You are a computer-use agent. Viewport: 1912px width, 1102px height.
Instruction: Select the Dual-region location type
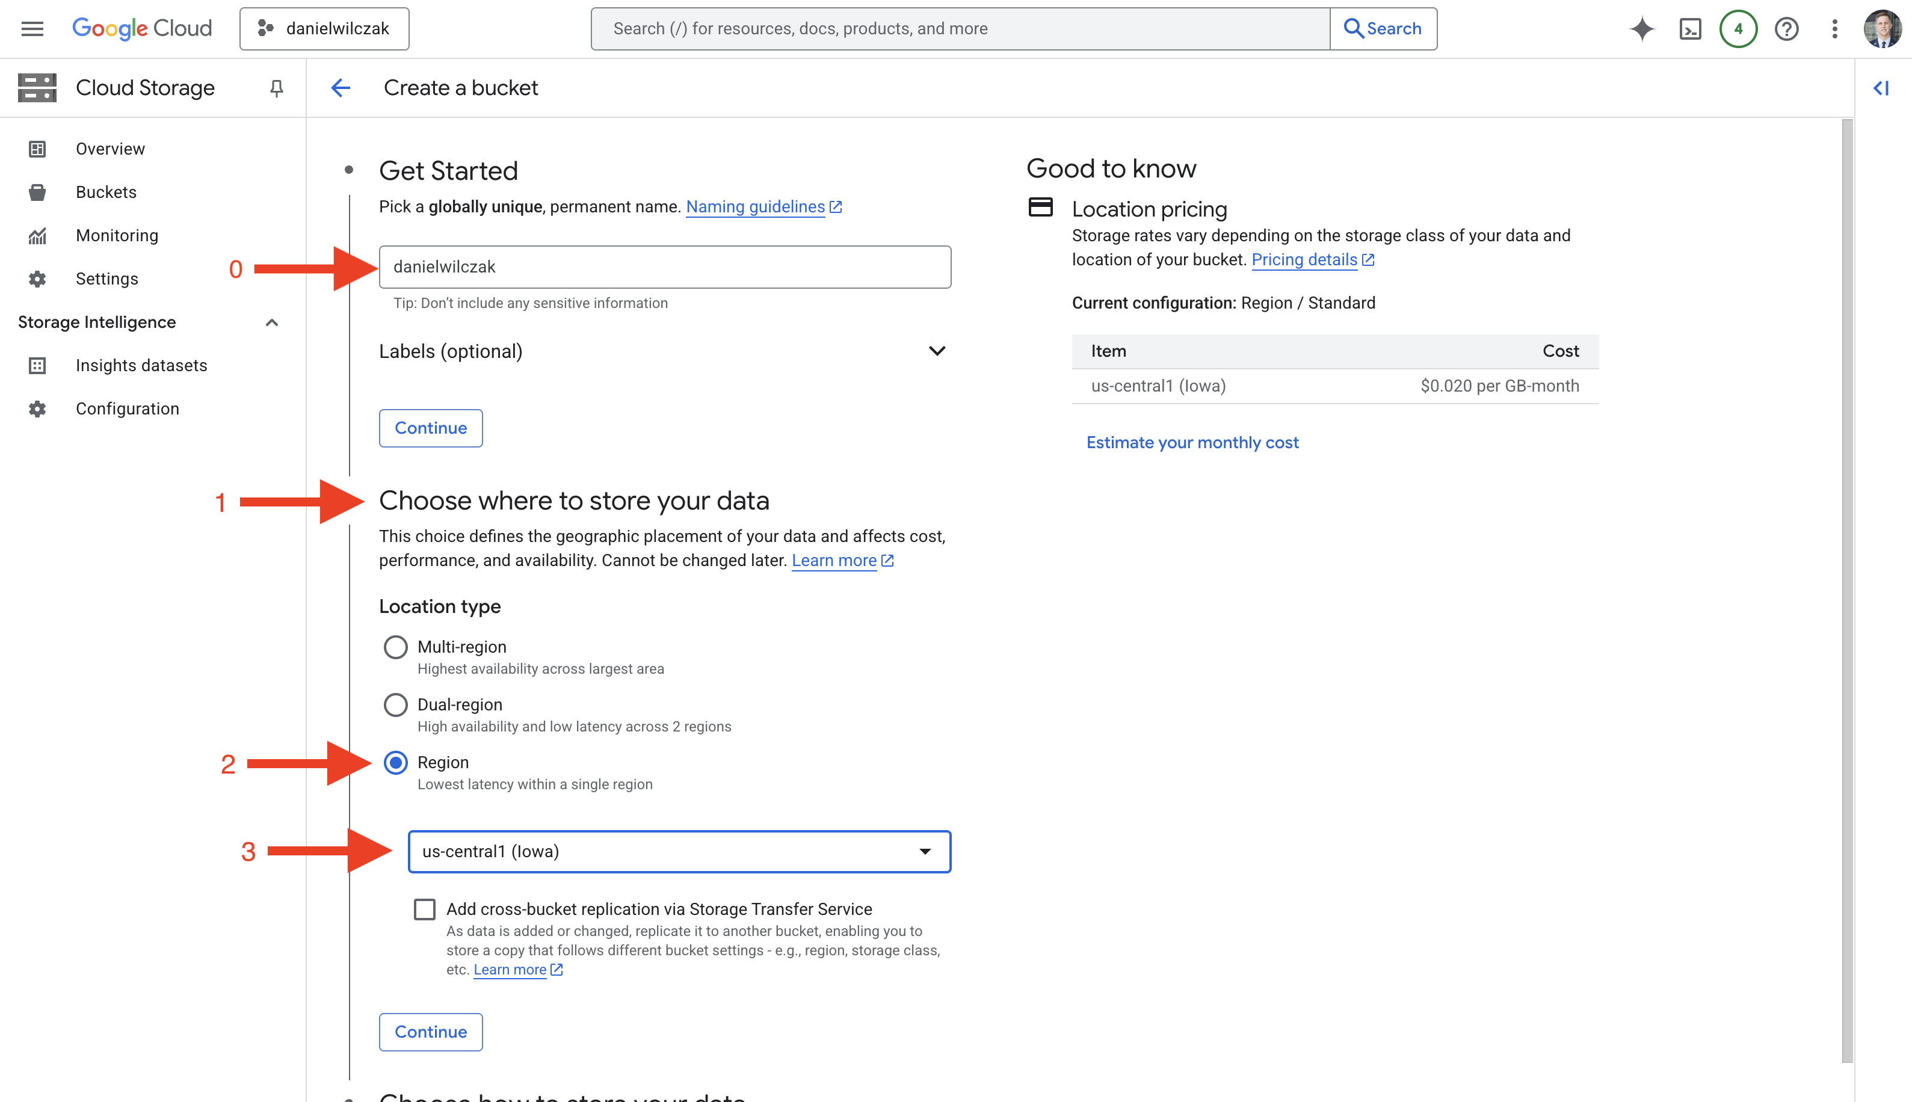[x=395, y=704]
